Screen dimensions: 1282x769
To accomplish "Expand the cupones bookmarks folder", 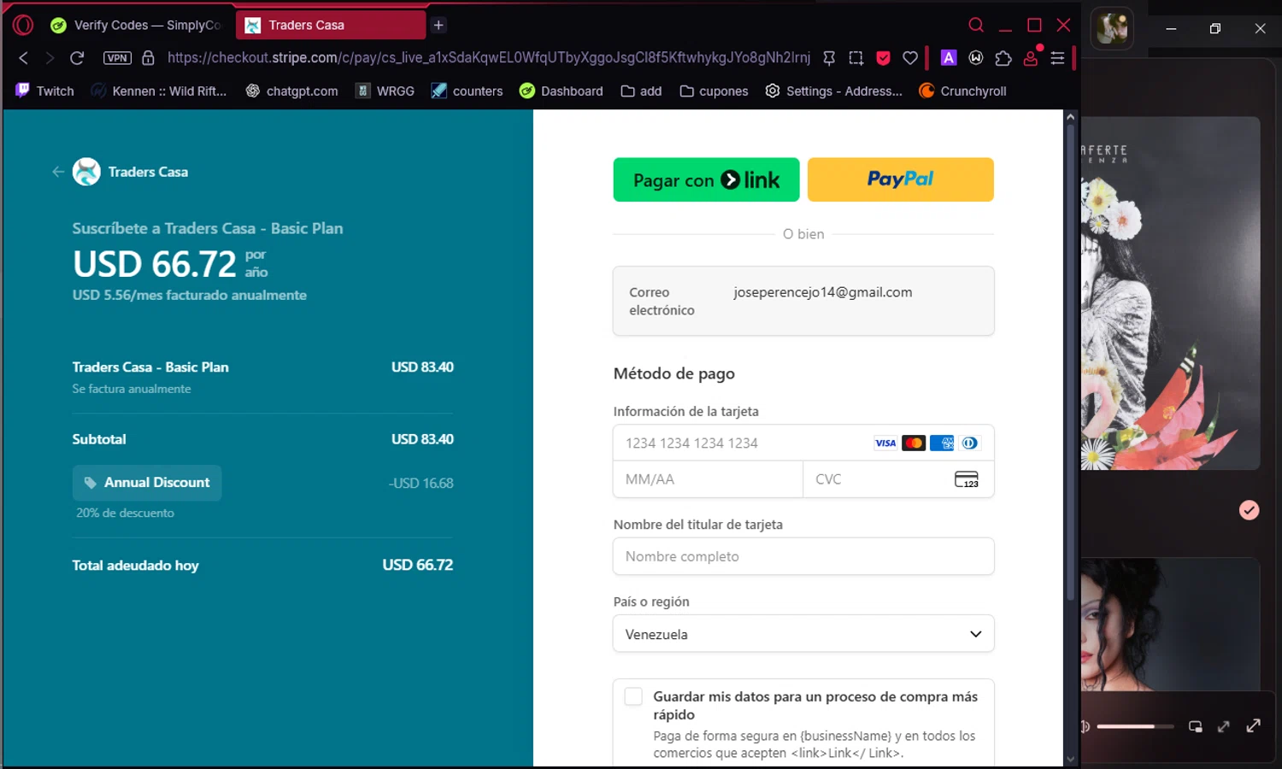I will [714, 91].
